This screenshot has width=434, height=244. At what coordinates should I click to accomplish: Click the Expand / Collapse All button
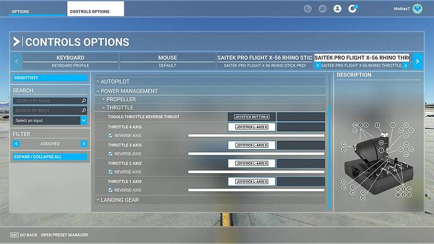50,157
